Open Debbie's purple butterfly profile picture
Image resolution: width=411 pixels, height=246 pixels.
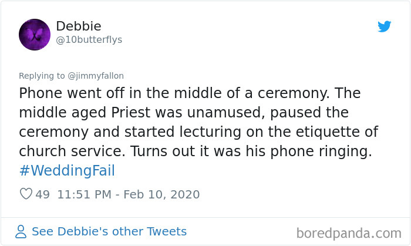tap(35, 34)
